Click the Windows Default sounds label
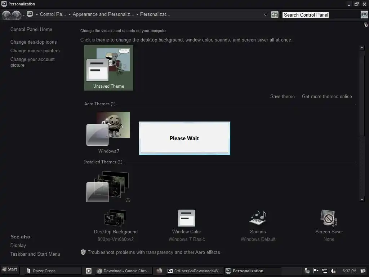Viewport: 369px width, 277px height. click(258, 239)
